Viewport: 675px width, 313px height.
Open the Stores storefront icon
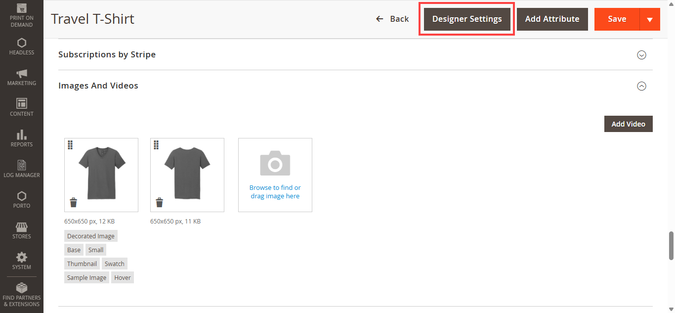coord(22,227)
